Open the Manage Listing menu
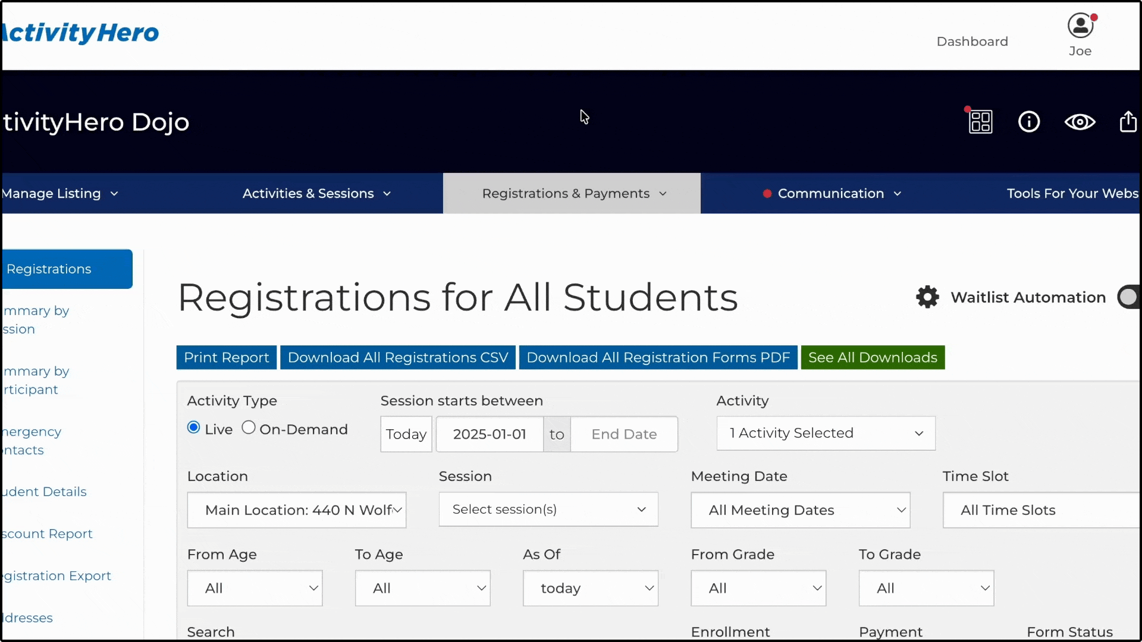The width and height of the screenshot is (1142, 642). [x=60, y=194]
